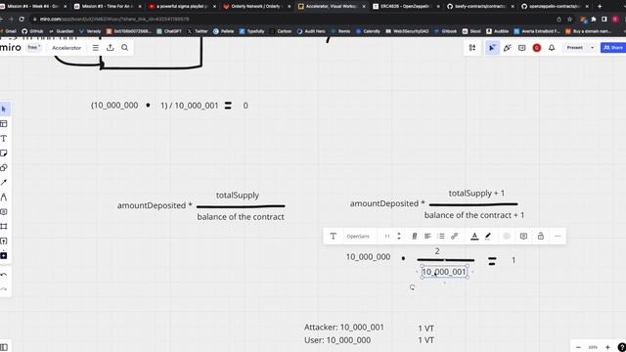Select the 'totalSupply + 1' text
Screen dimensions: 626x352
(476, 194)
